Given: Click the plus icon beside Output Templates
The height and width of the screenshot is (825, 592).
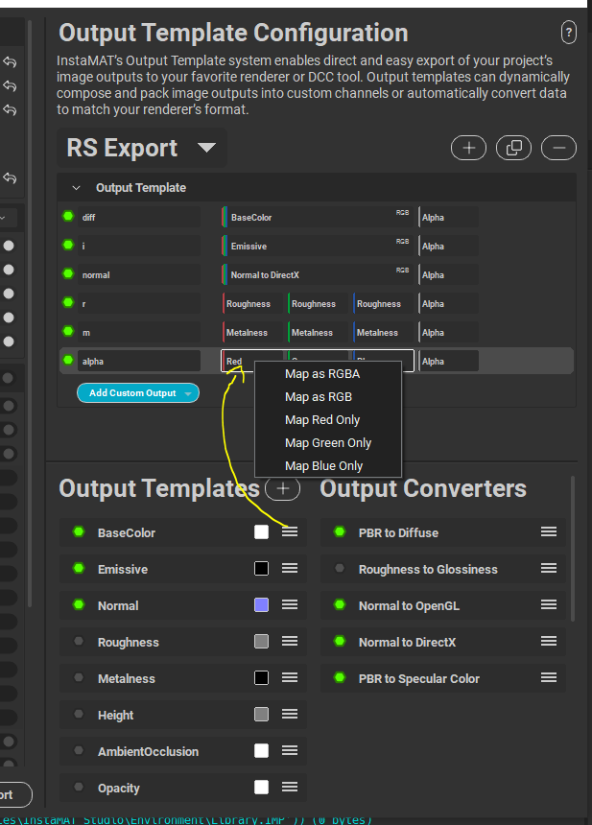Looking at the screenshot, I should click(x=282, y=488).
